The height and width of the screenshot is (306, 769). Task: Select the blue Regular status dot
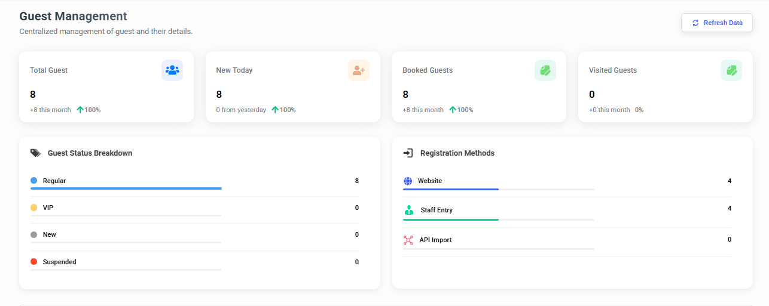(x=34, y=180)
